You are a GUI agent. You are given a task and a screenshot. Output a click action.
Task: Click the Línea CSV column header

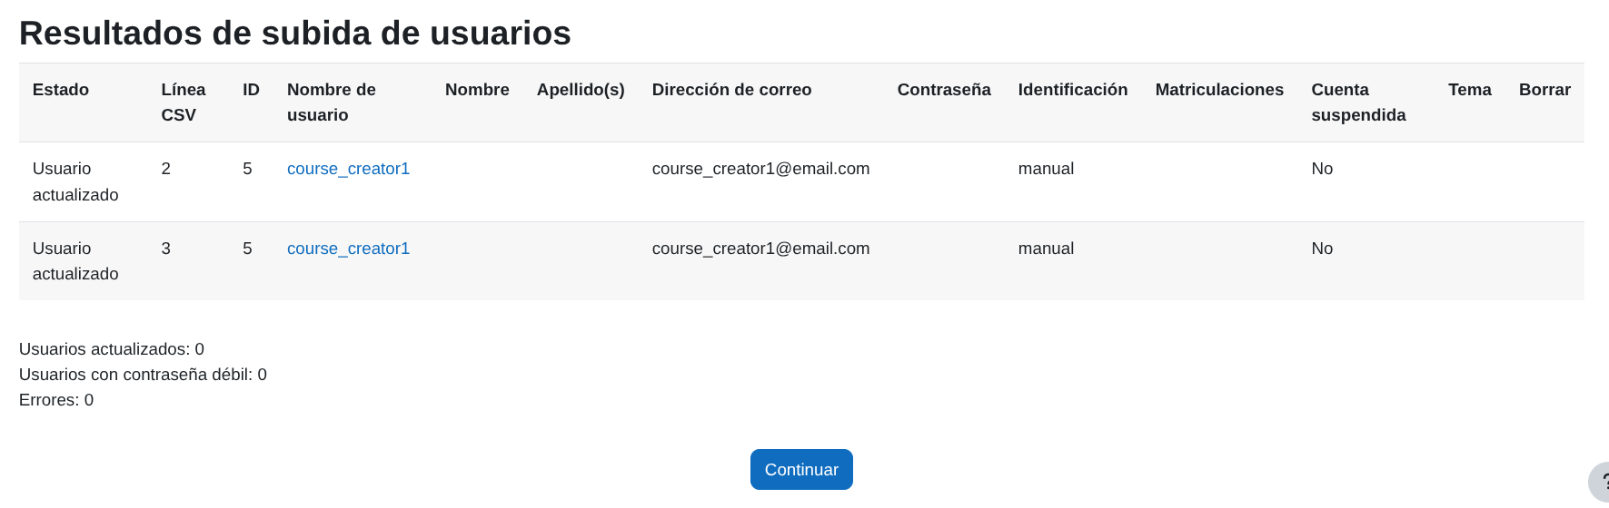[183, 102]
